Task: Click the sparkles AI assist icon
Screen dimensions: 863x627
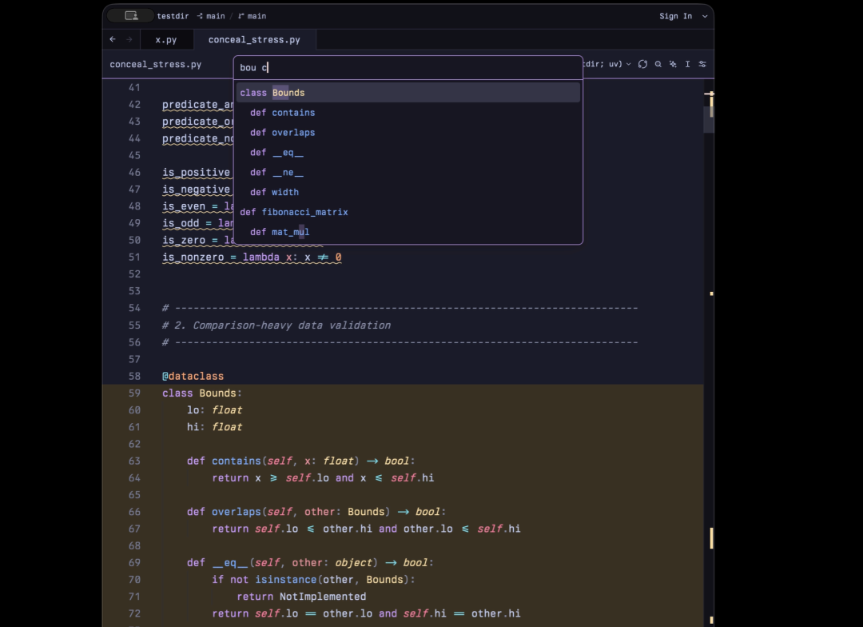Action: (x=673, y=64)
